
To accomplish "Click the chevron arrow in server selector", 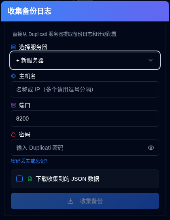I will coord(151,60).
